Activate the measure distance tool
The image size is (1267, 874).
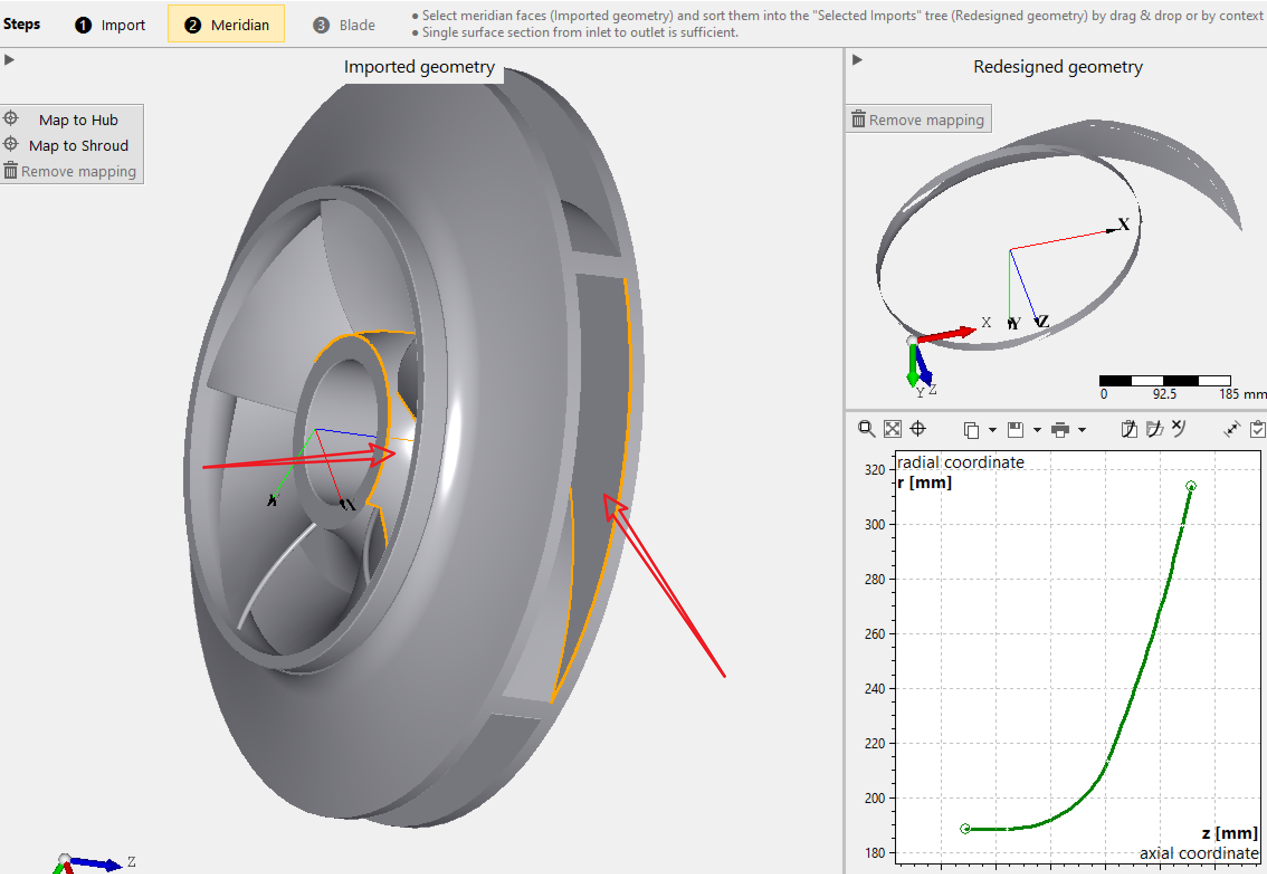tap(1231, 429)
